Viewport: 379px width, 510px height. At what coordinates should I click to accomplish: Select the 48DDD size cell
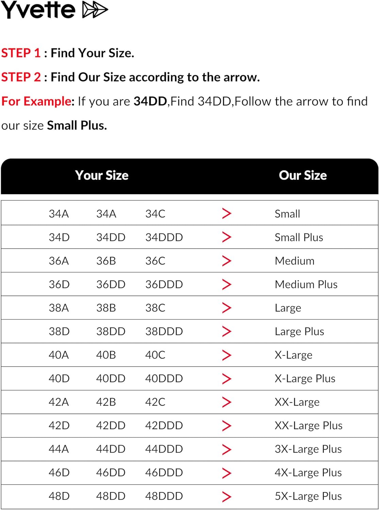coord(164,496)
